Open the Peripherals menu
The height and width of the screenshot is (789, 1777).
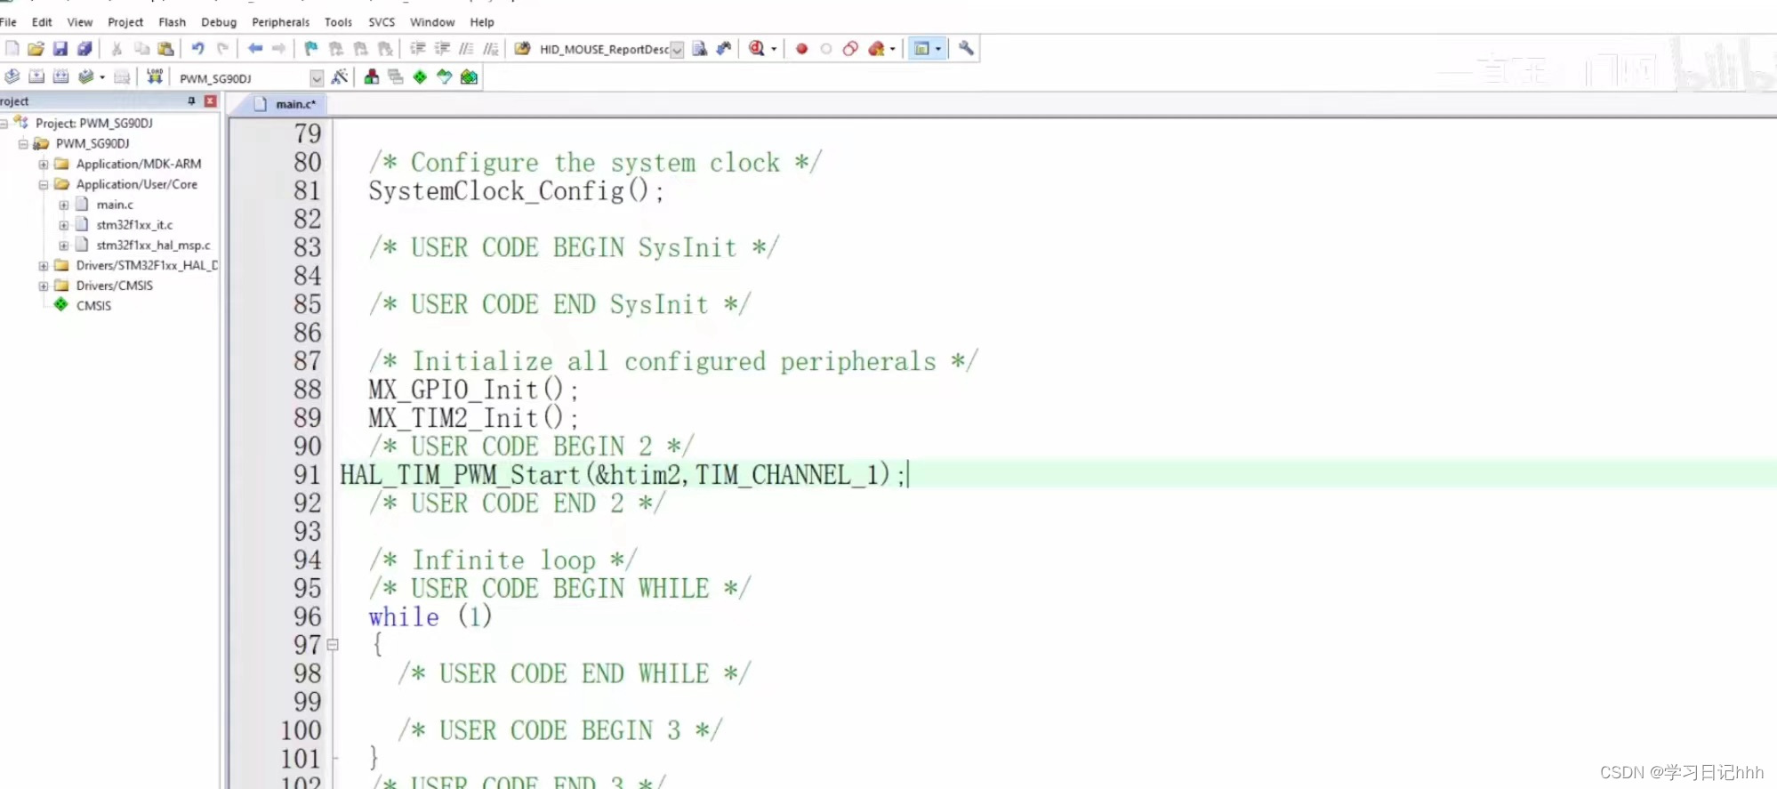tap(281, 22)
